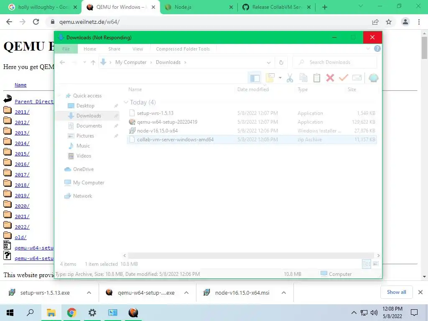
Task: Select My Computer in the navigation pane
Action: [89, 183]
